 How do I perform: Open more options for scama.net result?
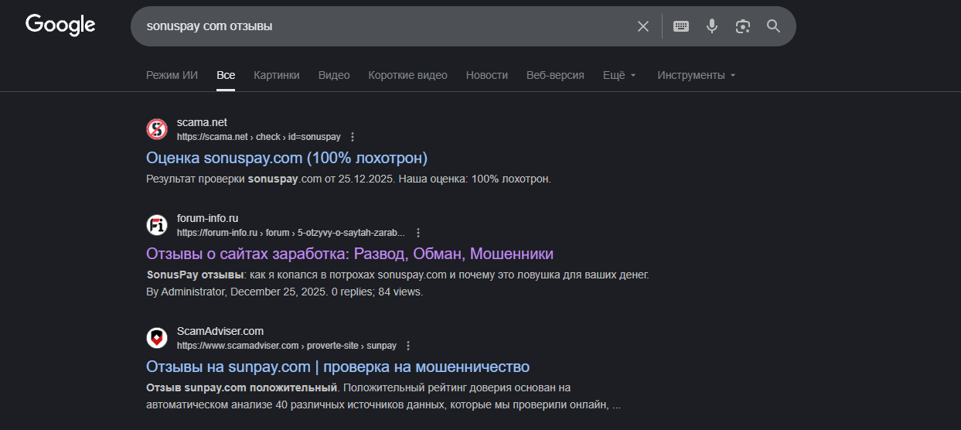coord(353,137)
